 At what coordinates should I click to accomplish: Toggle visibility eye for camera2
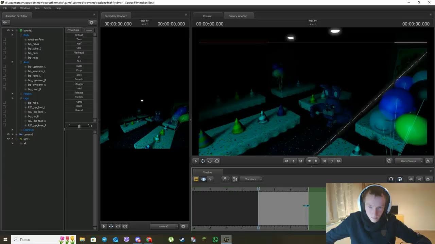pyautogui.click(x=8, y=134)
